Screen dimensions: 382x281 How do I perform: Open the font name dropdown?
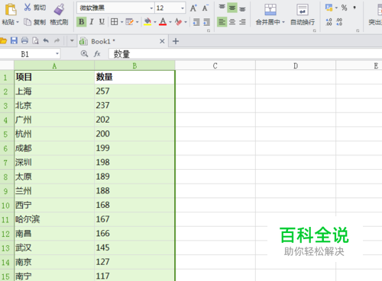click(151, 8)
